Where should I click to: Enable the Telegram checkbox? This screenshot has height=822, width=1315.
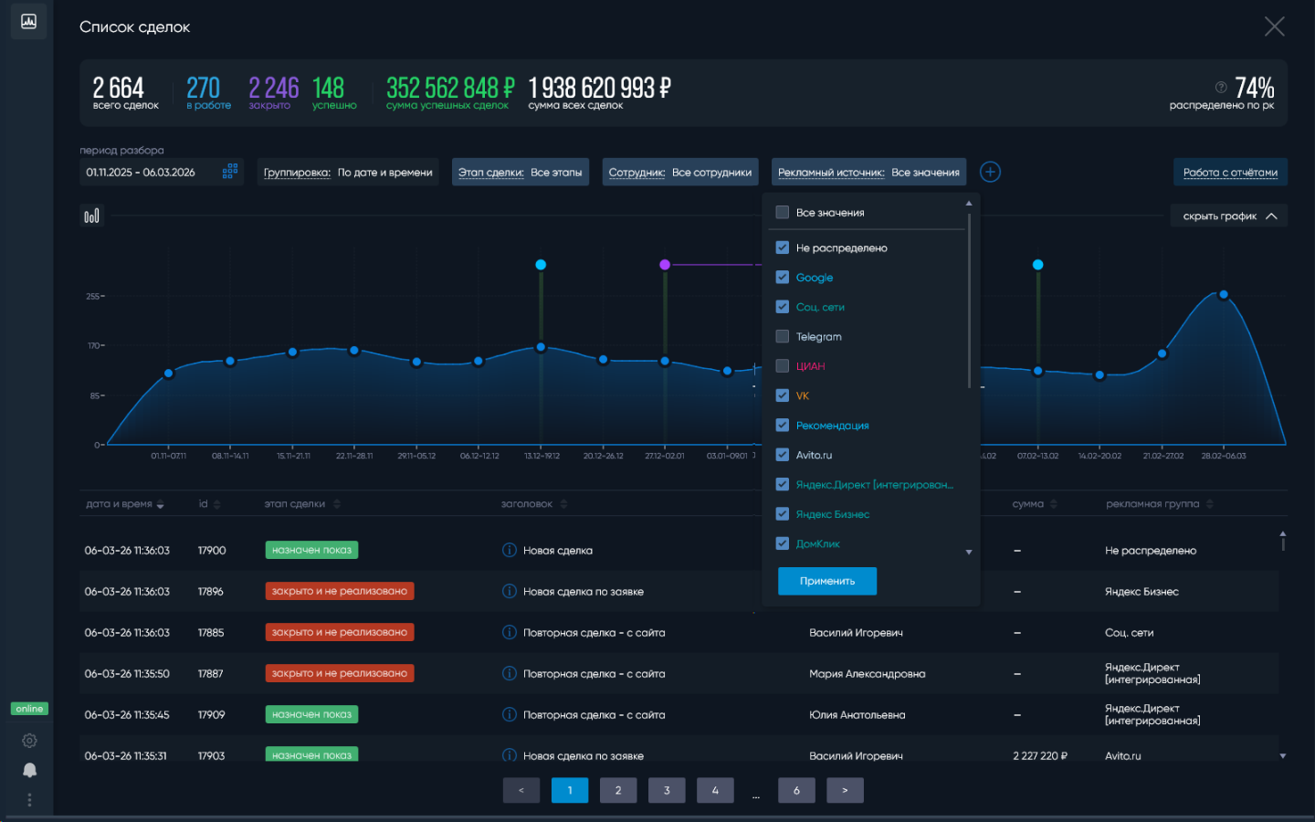(783, 336)
